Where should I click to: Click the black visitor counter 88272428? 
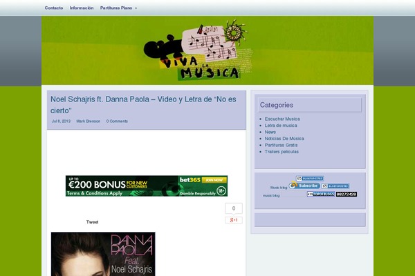coord(347,195)
